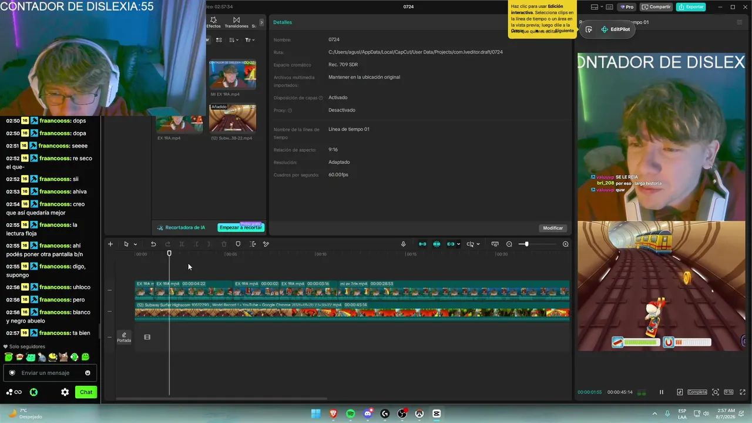This screenshot has height=423, width=752.
Task: Click the Empezar a recortar button
Action: pyautogui.click(x=241, y=227)
